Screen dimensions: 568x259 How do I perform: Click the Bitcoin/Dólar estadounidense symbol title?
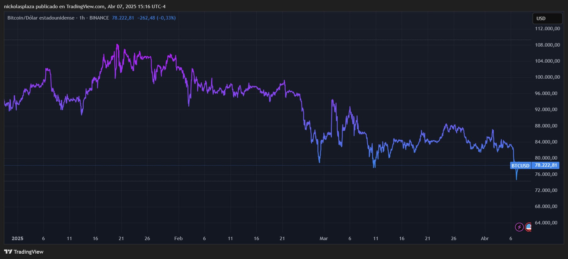tap(41, 18)
